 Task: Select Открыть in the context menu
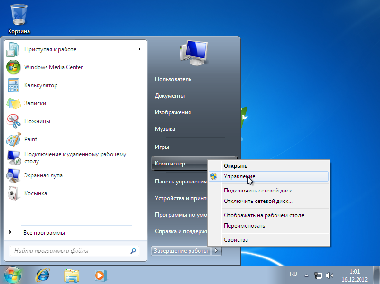(x=268, y=166)
